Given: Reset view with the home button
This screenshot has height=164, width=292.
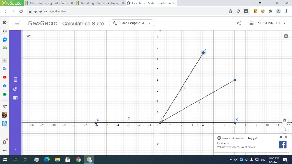Looking at the screenshot, I should (x=285, y=120).
